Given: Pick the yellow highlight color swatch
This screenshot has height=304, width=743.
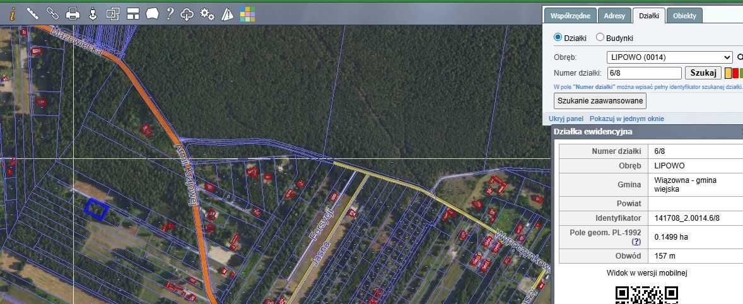Looking at the screenshot, I should coord(728,73).
